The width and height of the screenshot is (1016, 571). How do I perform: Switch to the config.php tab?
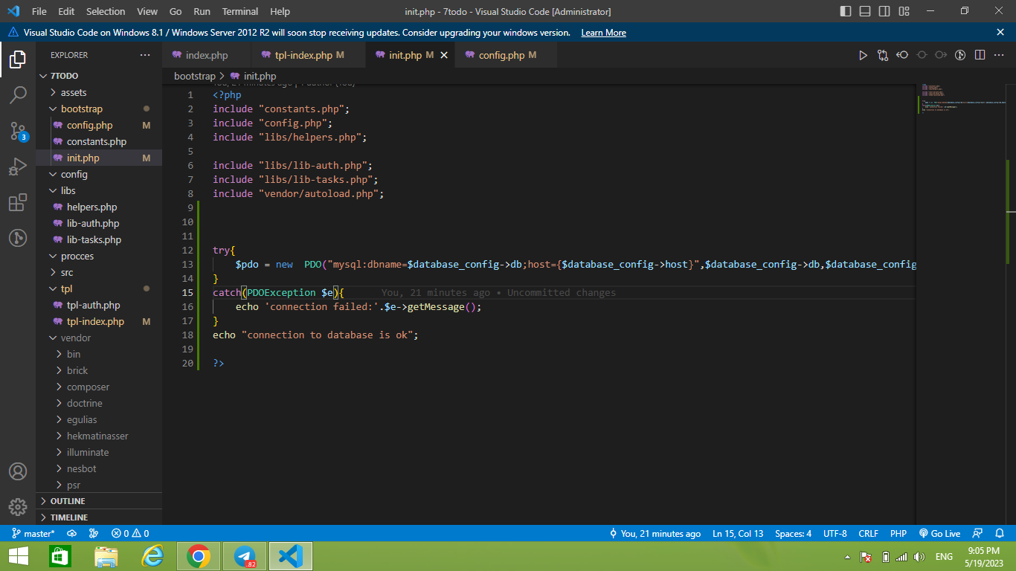(x=506, y=55)
